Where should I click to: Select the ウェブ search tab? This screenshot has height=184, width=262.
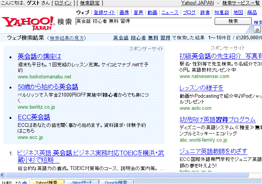pos(83,12)
